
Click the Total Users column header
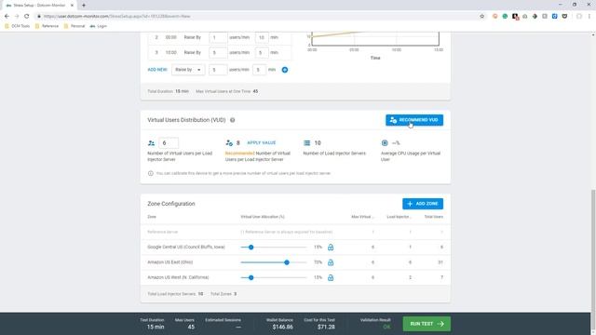point(434,217)
